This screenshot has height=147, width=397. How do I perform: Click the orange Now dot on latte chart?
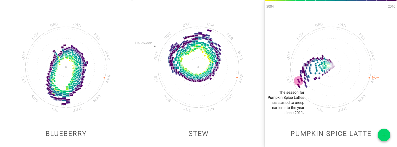(x=369, y=78)
